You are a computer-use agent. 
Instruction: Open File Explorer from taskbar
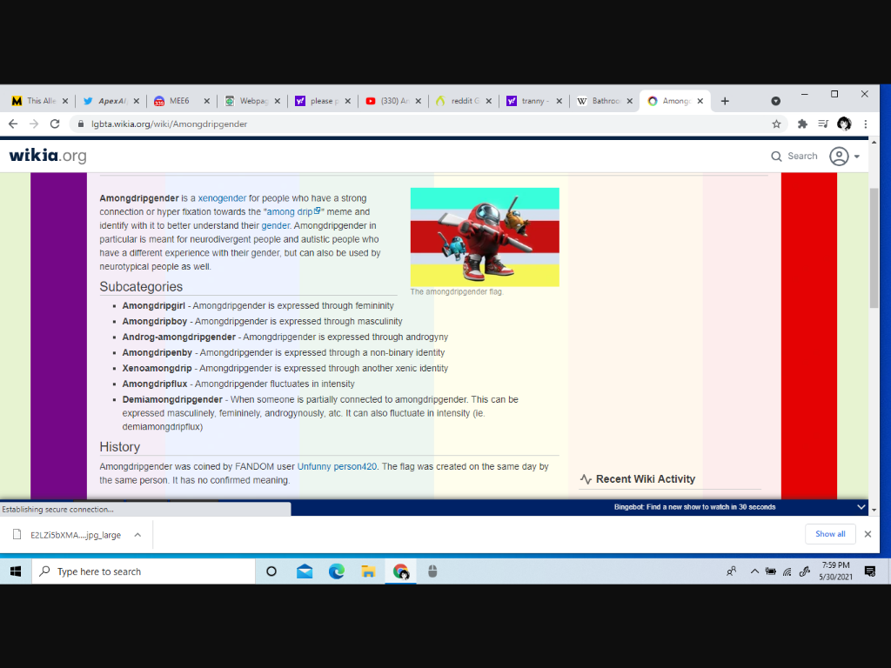click(x=368, y=571)
